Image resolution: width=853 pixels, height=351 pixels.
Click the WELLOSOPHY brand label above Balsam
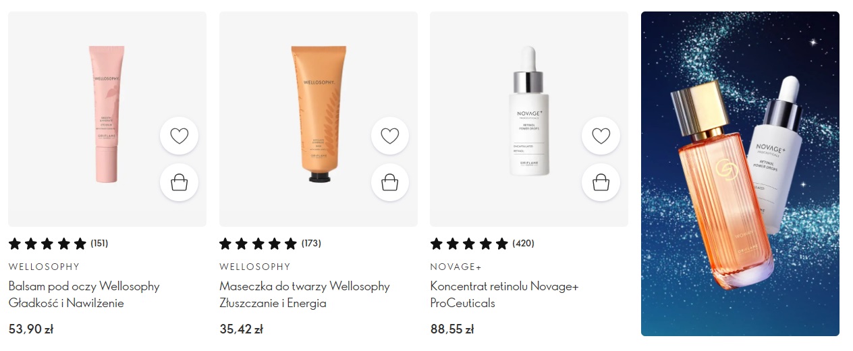44,267
